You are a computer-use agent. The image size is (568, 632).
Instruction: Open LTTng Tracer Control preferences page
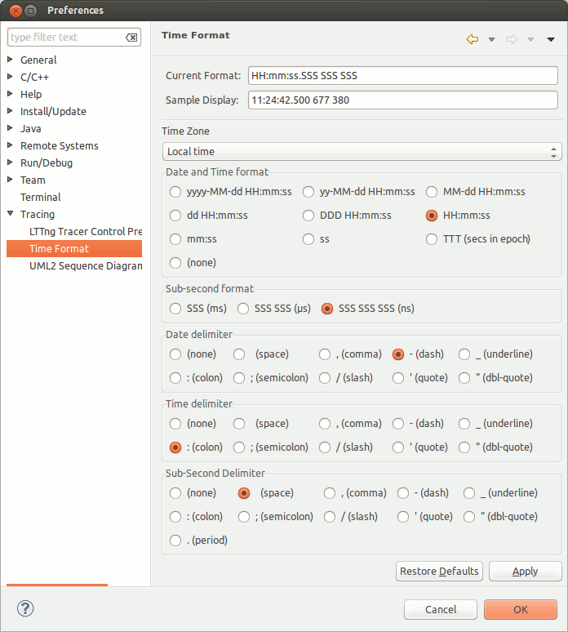coord(85,232)
